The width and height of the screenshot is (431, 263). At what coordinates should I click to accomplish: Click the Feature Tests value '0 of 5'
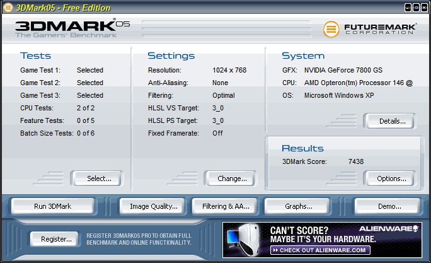click(x=86, y=120)
